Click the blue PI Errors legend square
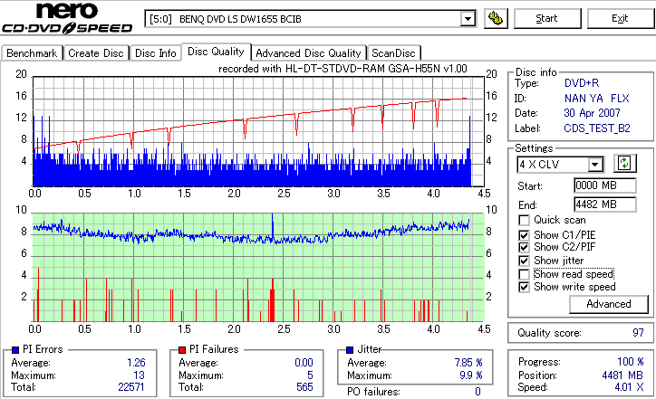The image size is (656, 399). (16, 350)
